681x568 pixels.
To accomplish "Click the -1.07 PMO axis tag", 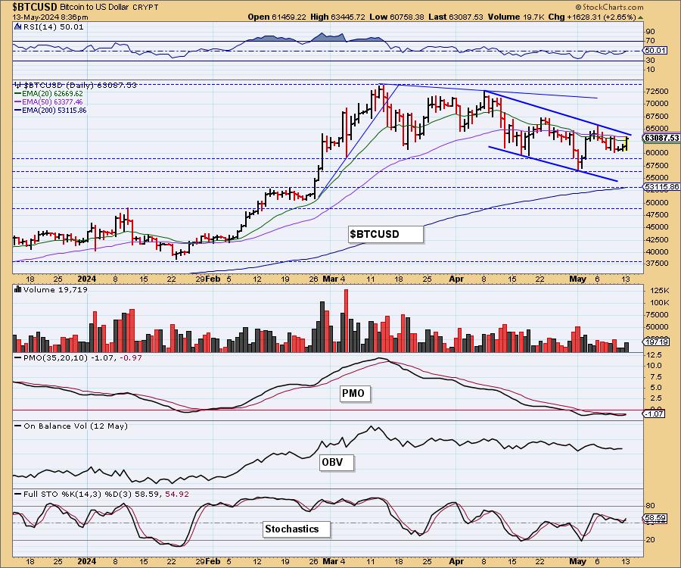I will click(654, 414).
